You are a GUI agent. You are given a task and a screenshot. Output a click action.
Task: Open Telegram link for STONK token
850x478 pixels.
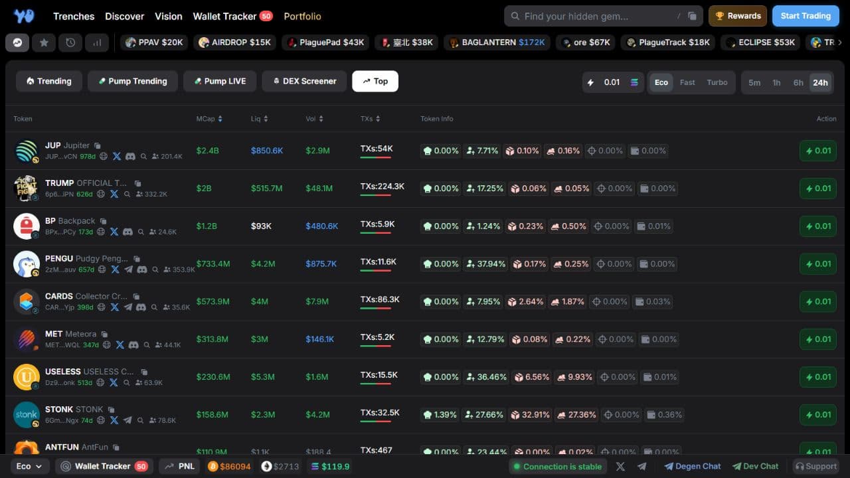coord(127,421)
